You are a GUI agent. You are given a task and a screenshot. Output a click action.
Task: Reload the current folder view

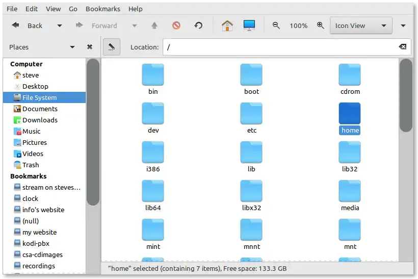coord(198,26)
